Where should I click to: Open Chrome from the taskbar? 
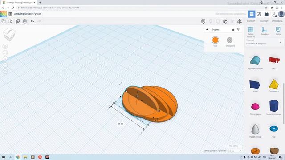(x=18, y=157)
